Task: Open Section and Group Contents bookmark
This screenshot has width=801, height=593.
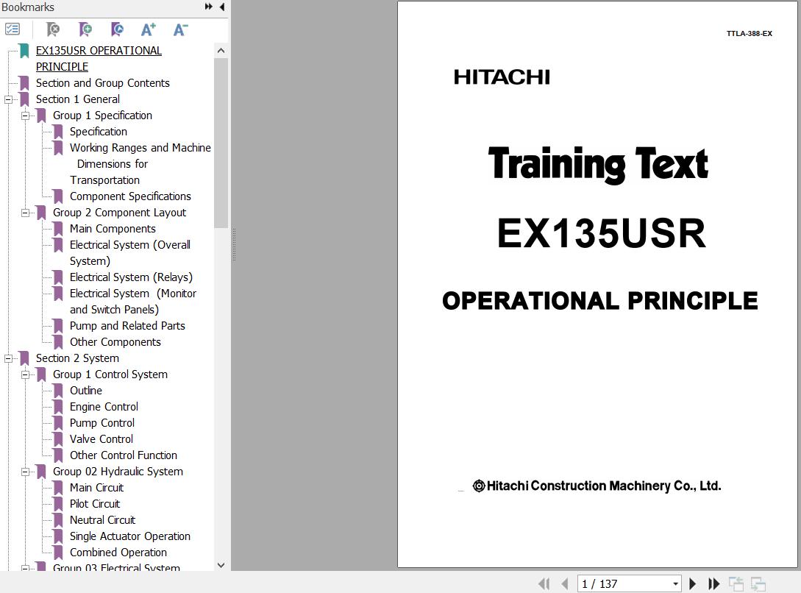Action: coord(103,82)
